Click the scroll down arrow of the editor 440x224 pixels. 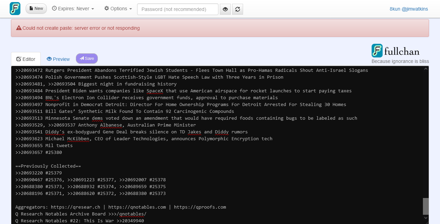[x=426, y=218]
